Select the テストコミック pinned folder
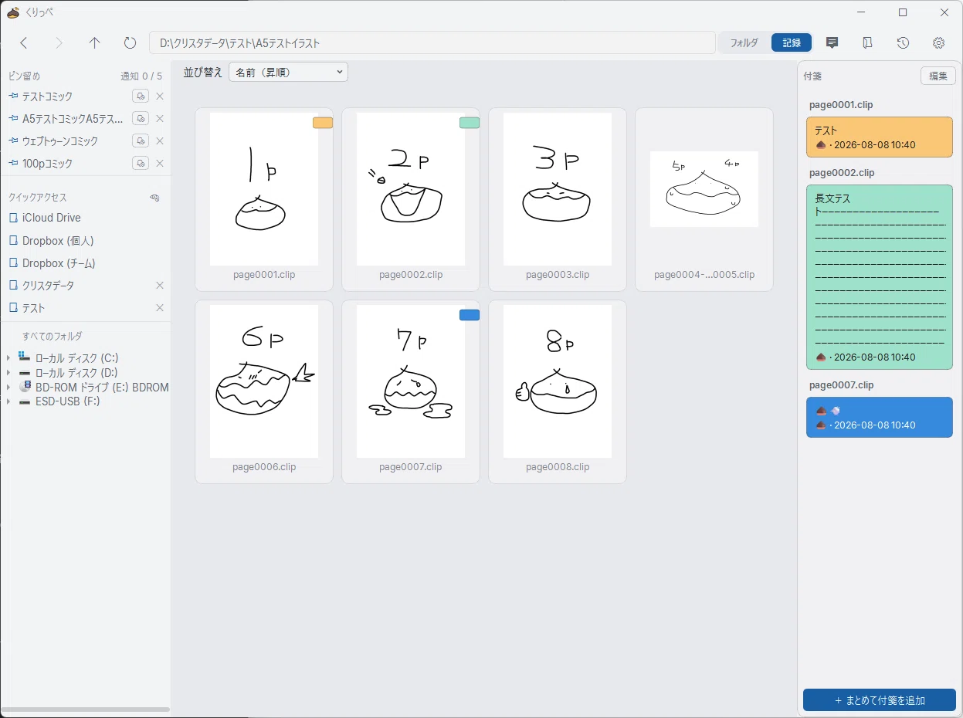This screenshot has width=963, height=718. (x=48, y=97)
